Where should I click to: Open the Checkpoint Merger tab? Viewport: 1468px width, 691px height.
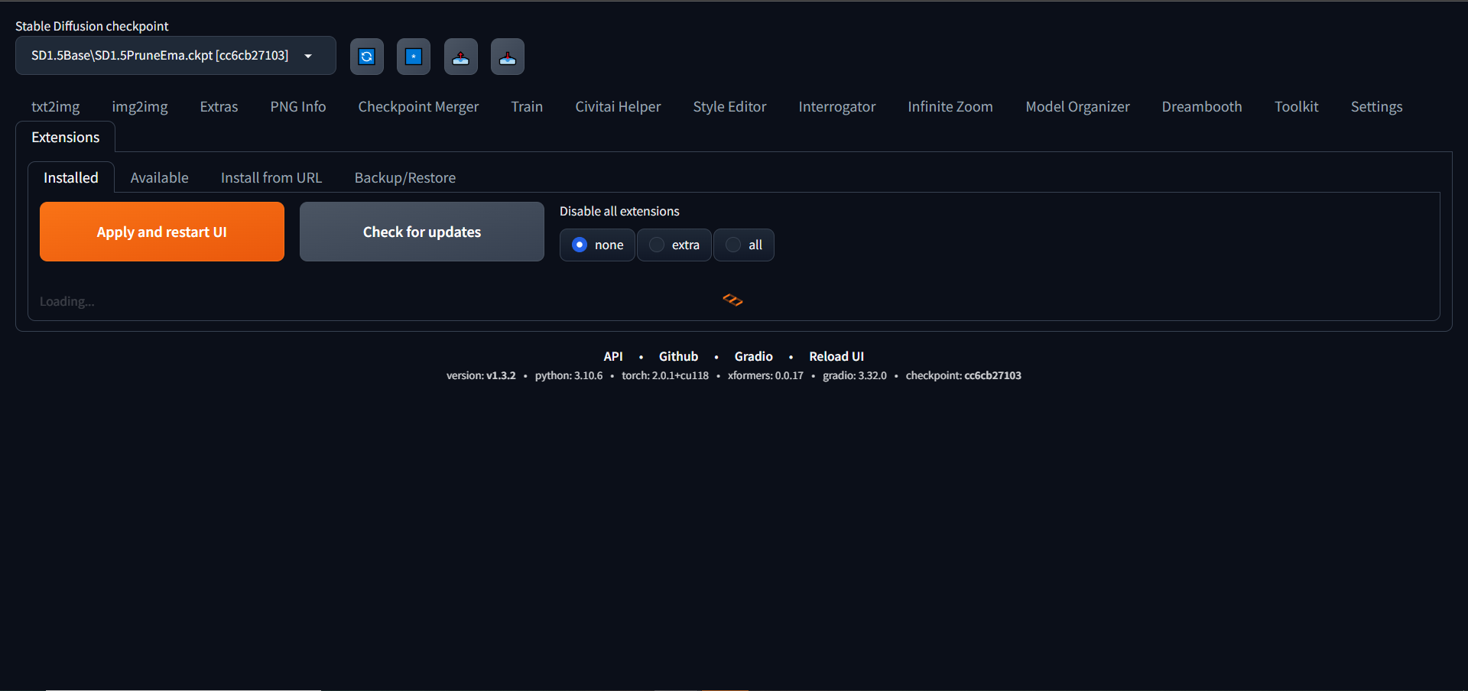[x=418, y=106]
